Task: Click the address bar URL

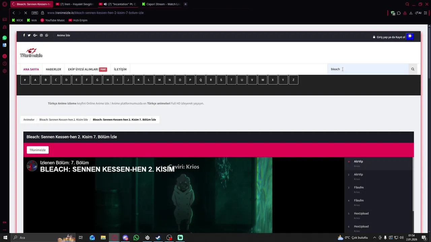Action: pos(95,13)
